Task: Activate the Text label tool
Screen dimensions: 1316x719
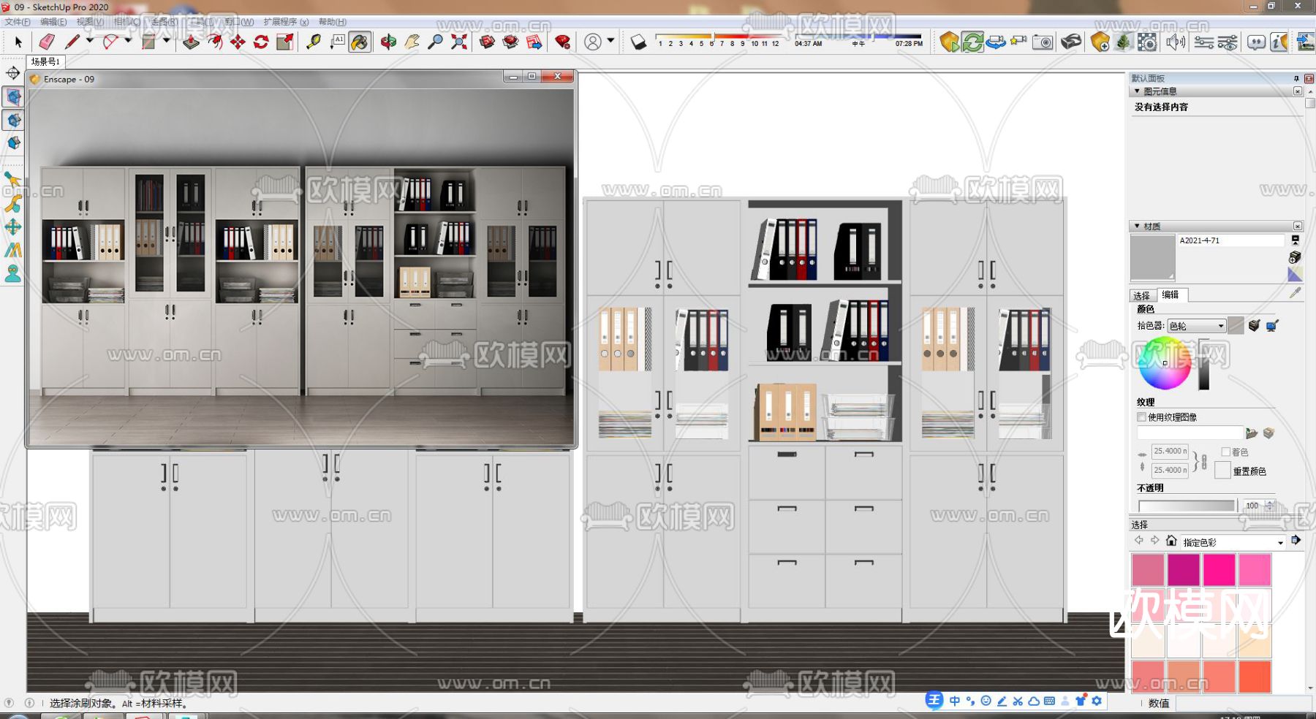Action: [x=337, y=42]
